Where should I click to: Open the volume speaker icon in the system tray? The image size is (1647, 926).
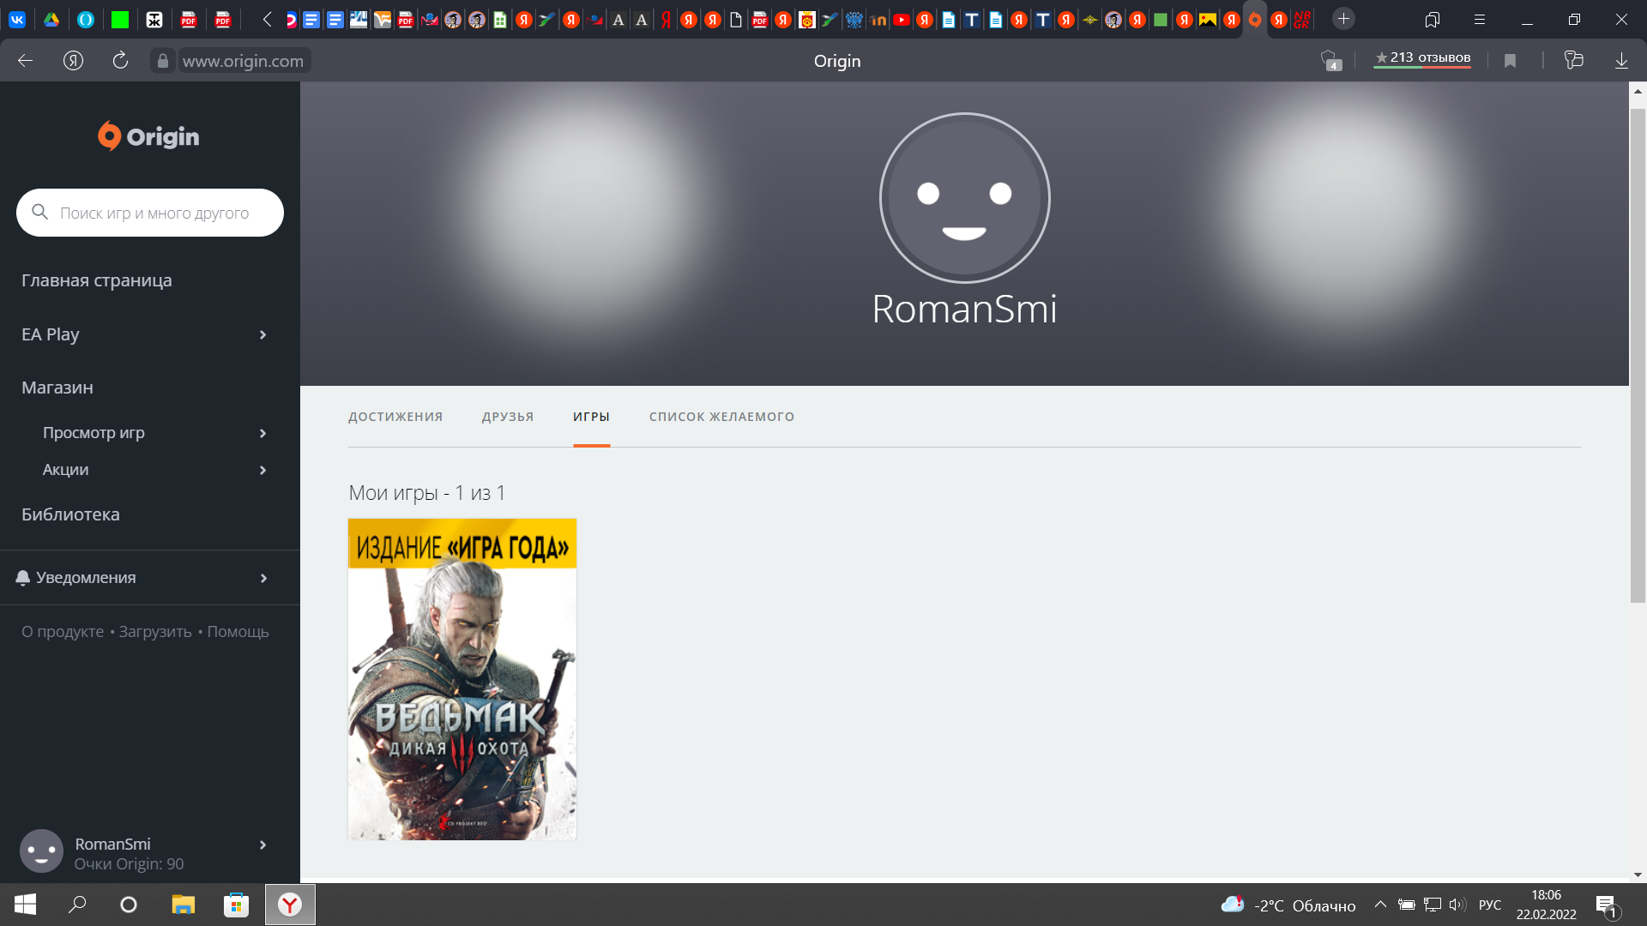(1457, 905)
